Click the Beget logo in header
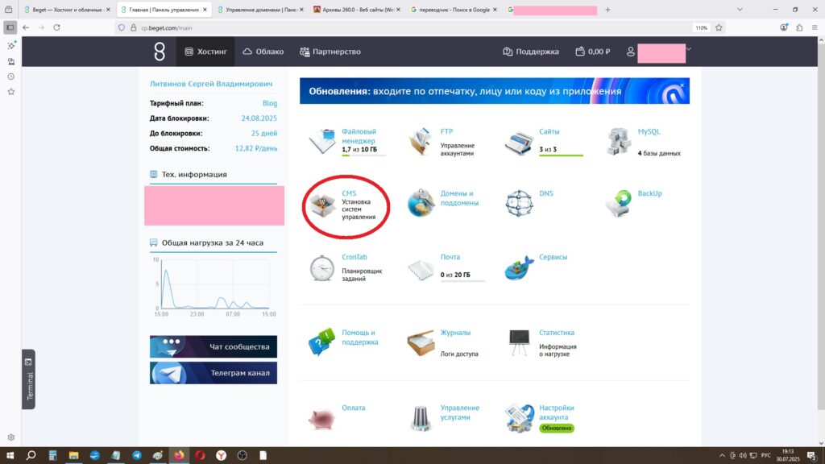 click(x=160, y=52)
